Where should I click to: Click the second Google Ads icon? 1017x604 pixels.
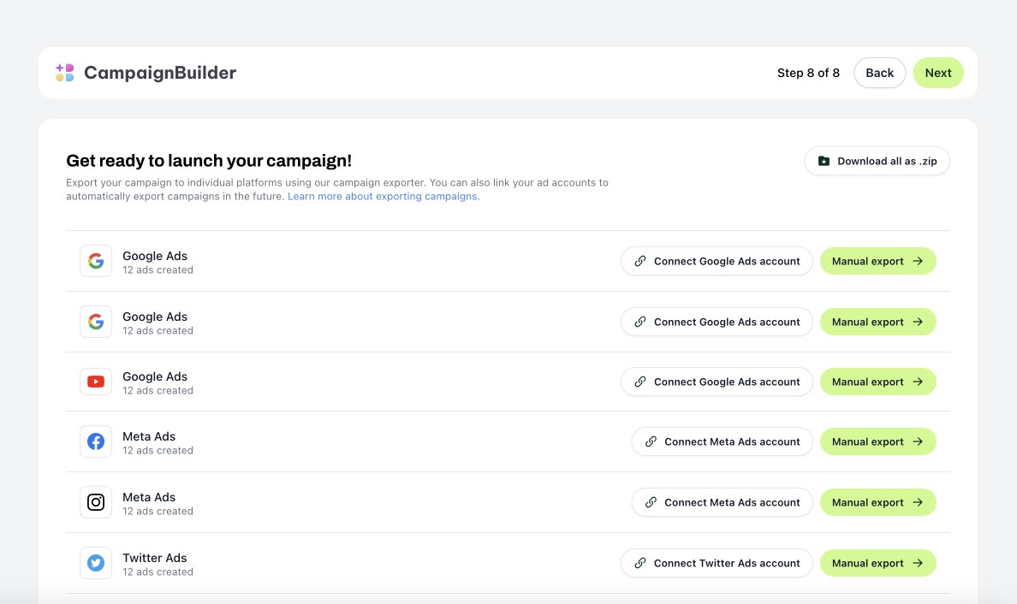pos(95,322)
